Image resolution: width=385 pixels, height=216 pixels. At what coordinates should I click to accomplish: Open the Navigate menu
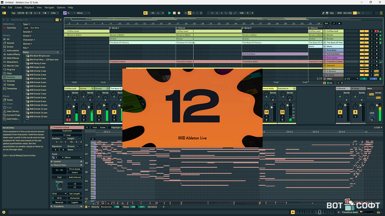[49, 7]
